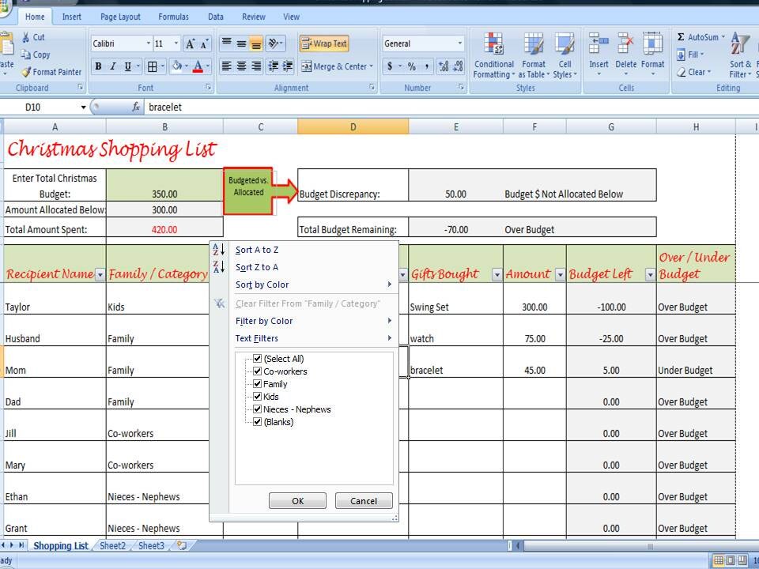Toggle the (Blanks) filter checkbox
This screenshot has height=569, width=759.
[258, 421]
